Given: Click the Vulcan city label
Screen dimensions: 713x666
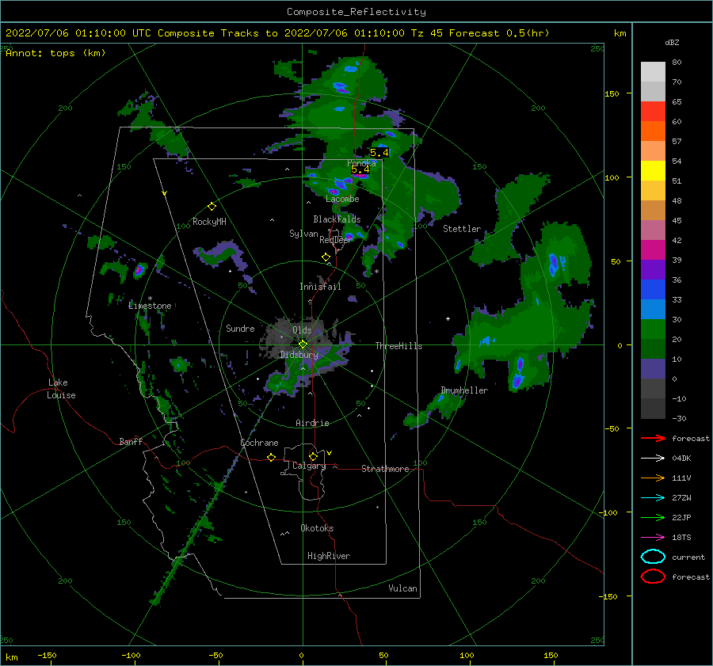Looking at the screenshot, I should pos(402,588).
